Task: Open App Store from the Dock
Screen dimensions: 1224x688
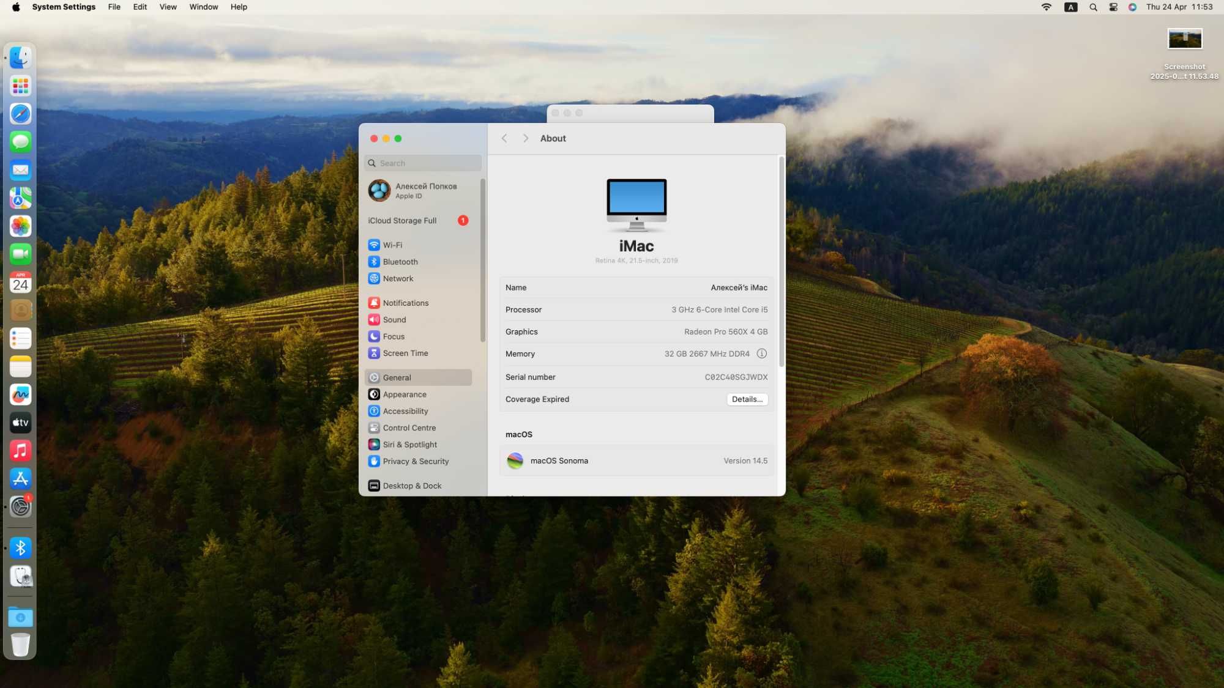Action: point(20,479)
